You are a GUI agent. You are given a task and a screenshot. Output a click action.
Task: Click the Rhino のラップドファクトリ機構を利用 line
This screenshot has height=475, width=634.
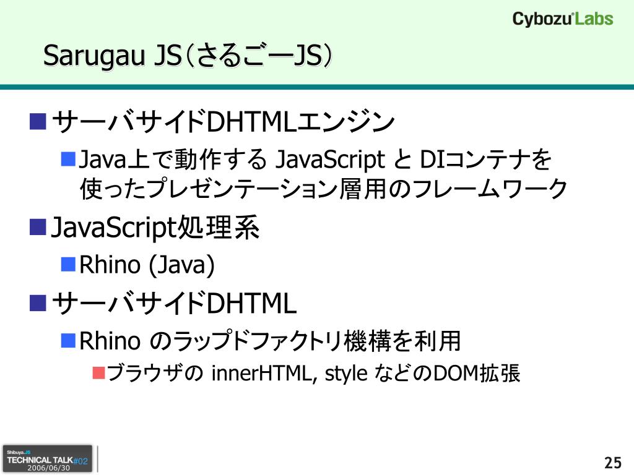(271, 340)
